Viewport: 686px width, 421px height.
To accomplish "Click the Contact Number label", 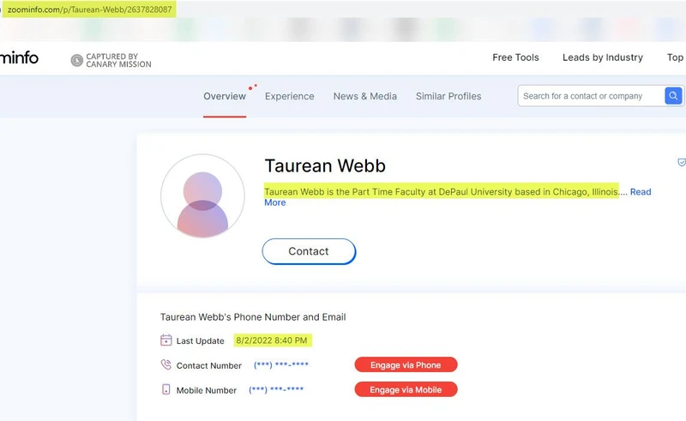I will click(208, 365).
